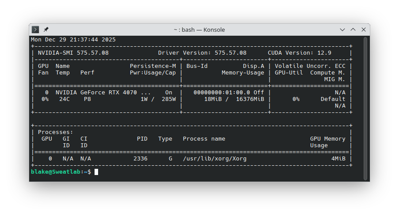
Task: Click the process path '/usr/lib/xorg/Xorg'
Action: (x=215, y=159)
